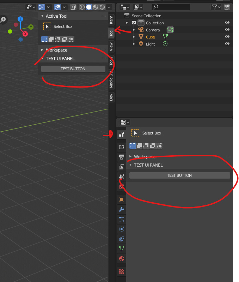
Task: Hide the Light in the outliner
Action: 227,43
